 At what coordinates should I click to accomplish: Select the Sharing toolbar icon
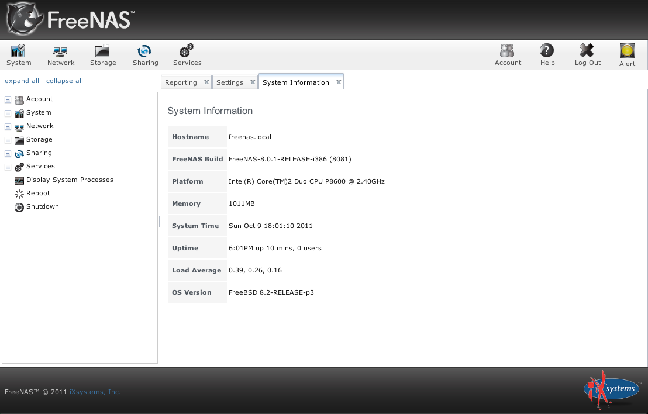tap(145, 55)
